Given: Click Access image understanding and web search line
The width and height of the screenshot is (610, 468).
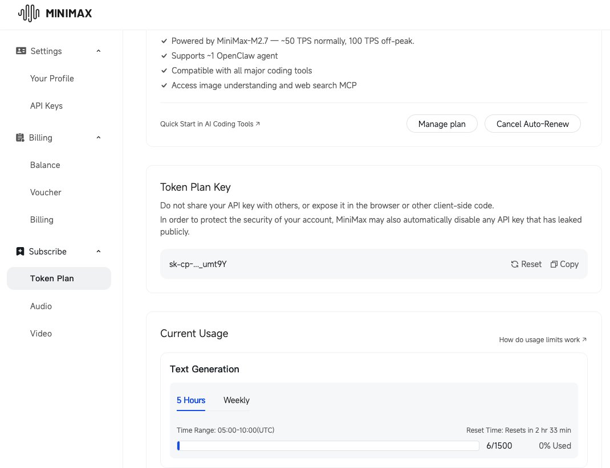Looking at the screenshot, I should (x=264, y=85).
